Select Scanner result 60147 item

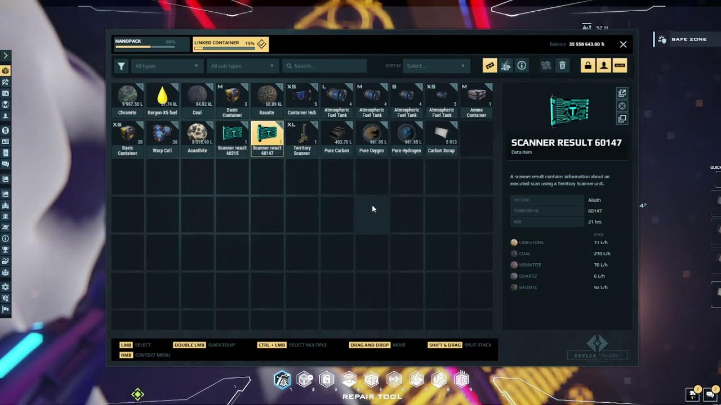pos(267,138)
